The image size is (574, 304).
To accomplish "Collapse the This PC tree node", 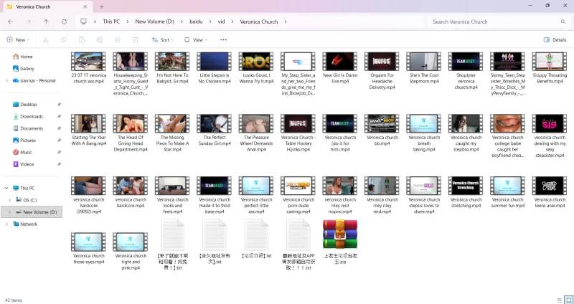I will (6, 188).
